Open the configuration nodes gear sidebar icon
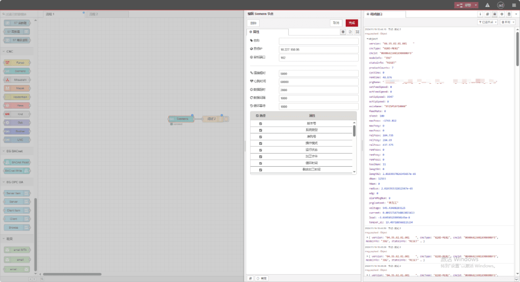 click(502, 14)
